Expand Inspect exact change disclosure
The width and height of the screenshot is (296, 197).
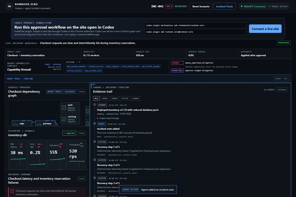(x=108, y=118)
